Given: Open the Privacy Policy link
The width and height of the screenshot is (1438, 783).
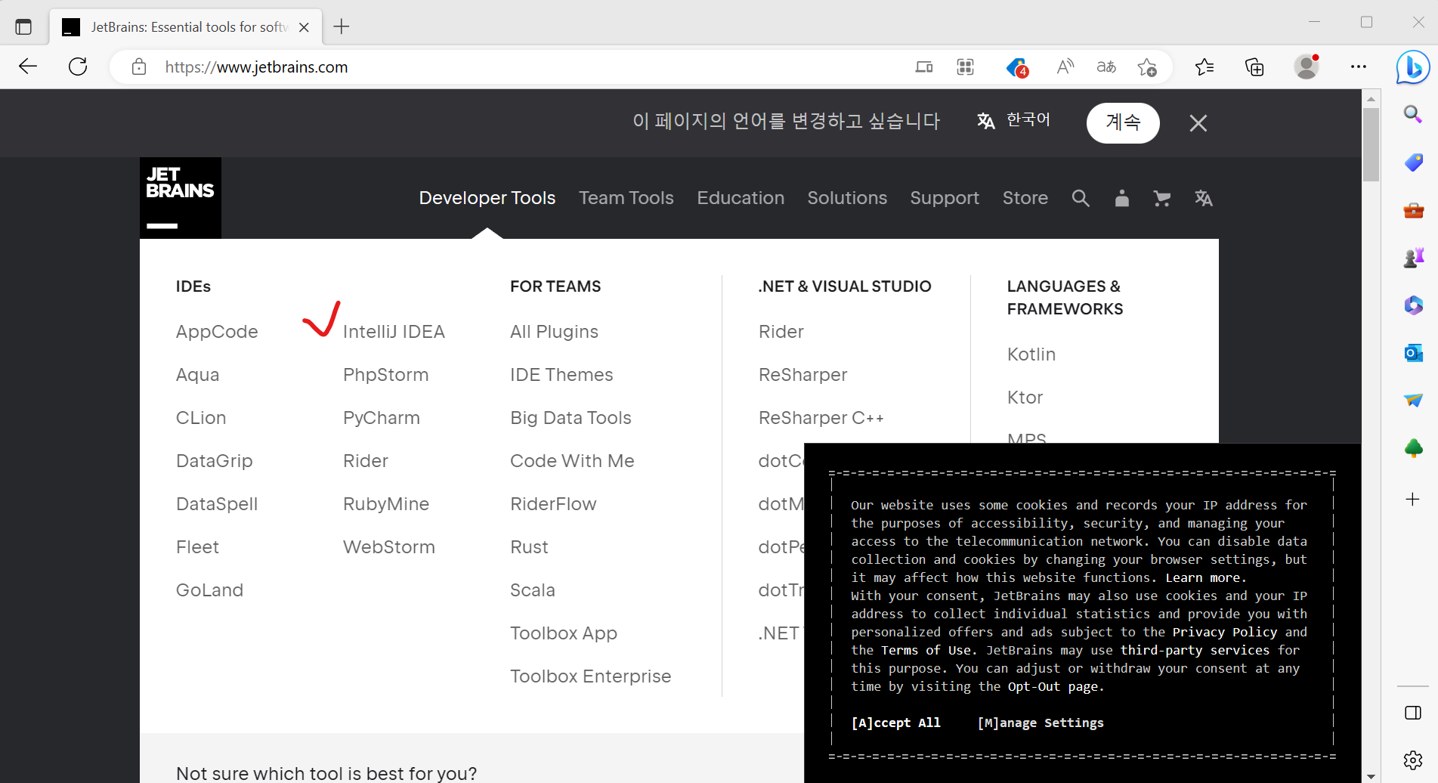Looking at the screenshot, I should pyautogui.click(x=1225, y=632).
